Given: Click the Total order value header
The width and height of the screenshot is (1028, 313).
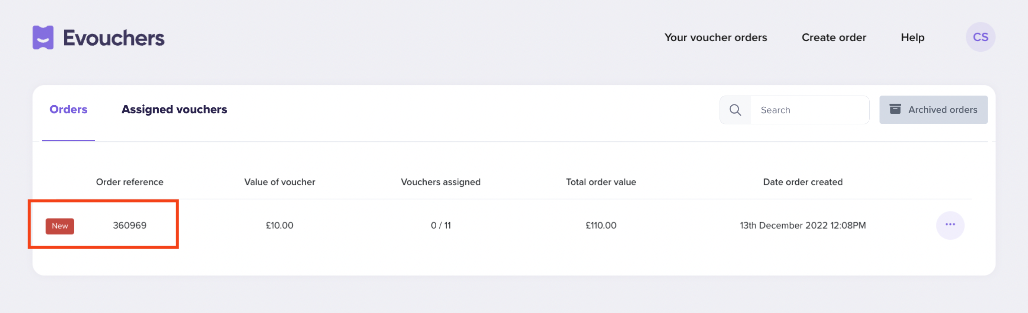Looking at the screenshot, I should [x=601, y=182].
